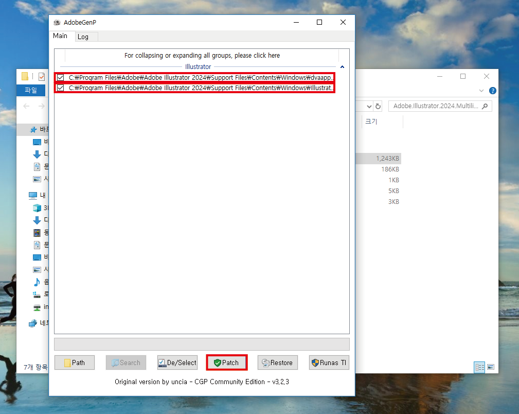Viewport: 519px width, 414px height.
Task: Click collapse or expand all groups header
Action: pyautogui.click(x=202, y=56)
